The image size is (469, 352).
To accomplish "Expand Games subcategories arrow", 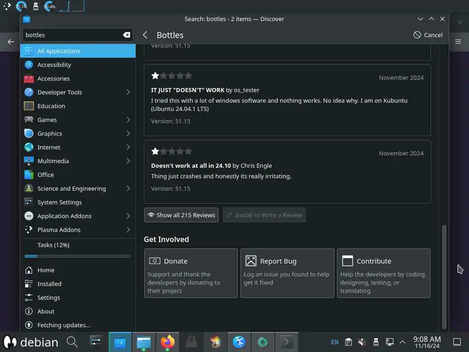I will coord(128,120).
